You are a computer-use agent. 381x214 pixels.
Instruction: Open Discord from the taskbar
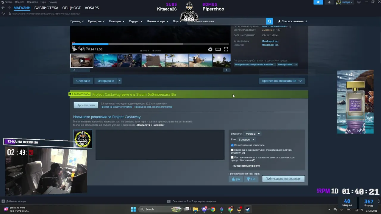(204, 209)
